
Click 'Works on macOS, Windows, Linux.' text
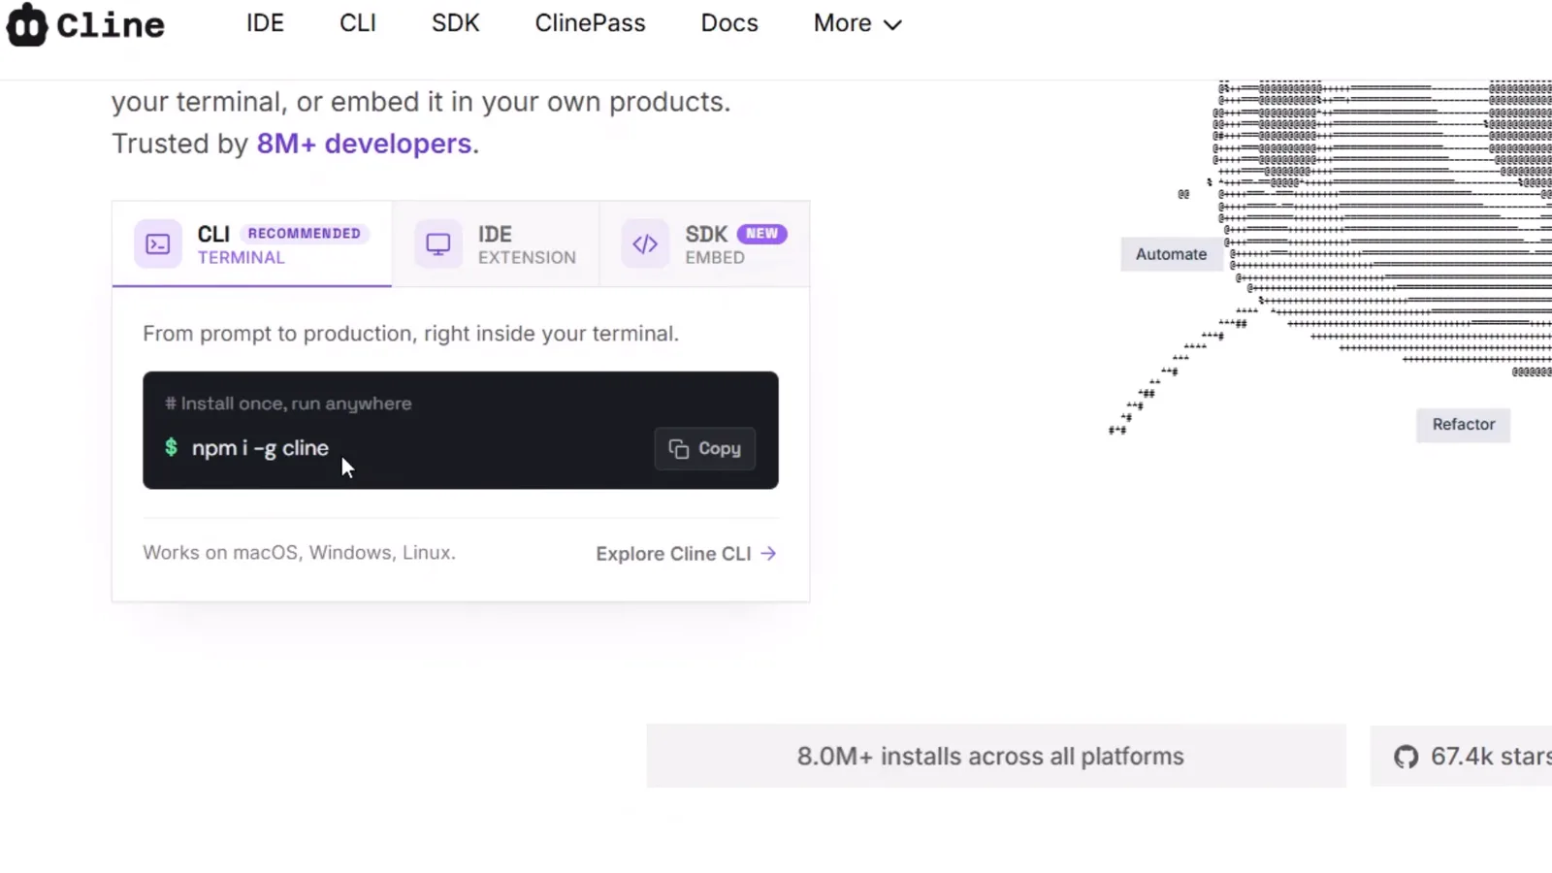[x=299, y=553]
